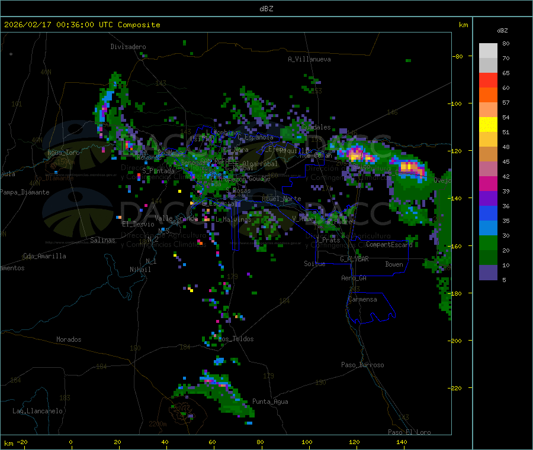The height and width of the screenshot is (450, 533).
Task: Select the mauve 45 dBZ legend swatch
Action: pos(488,169)
